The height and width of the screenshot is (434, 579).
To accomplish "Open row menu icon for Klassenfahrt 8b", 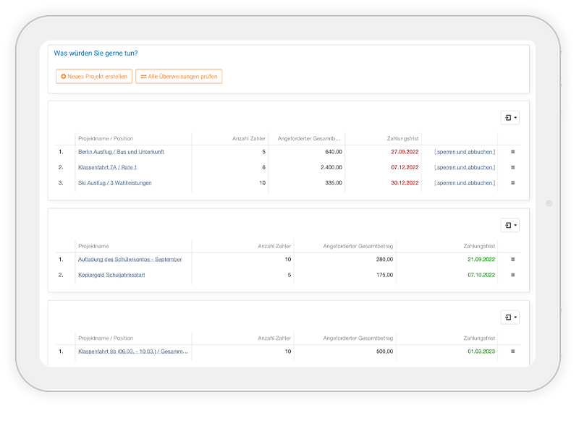I will (512, 352).
